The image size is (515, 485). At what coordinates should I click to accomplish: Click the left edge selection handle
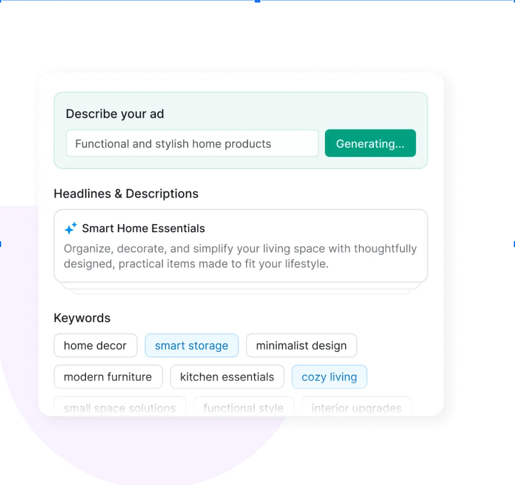click(x=1, y=244)
